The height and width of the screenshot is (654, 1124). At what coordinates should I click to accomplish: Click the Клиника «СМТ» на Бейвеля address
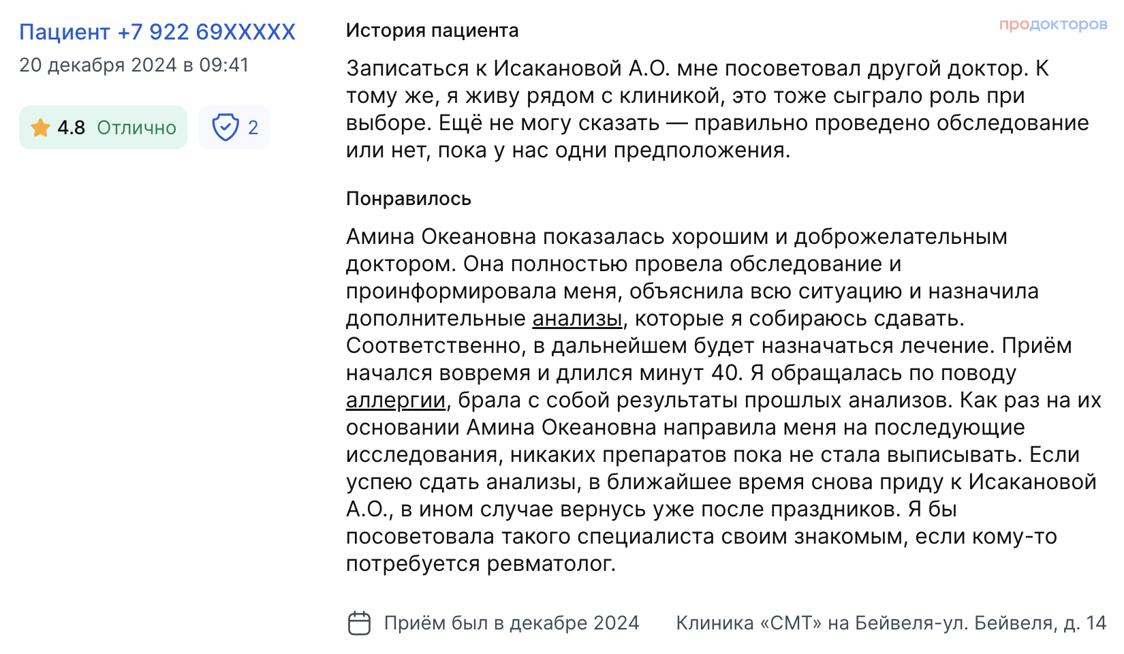click(x=890, y=623)
